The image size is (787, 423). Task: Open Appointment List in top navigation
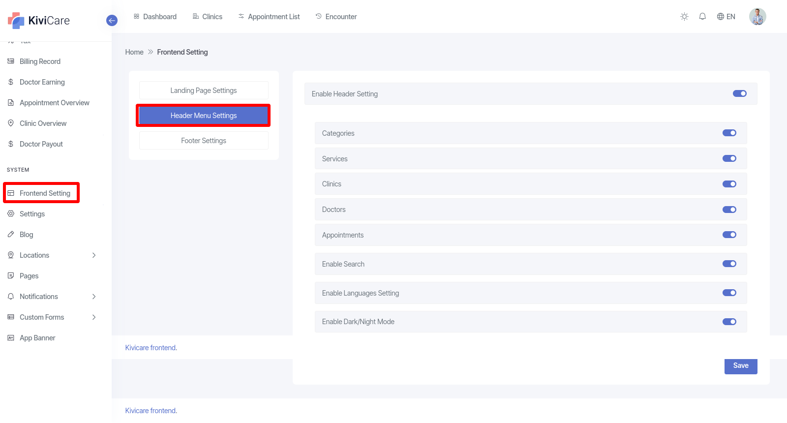[x=274, y=17]
